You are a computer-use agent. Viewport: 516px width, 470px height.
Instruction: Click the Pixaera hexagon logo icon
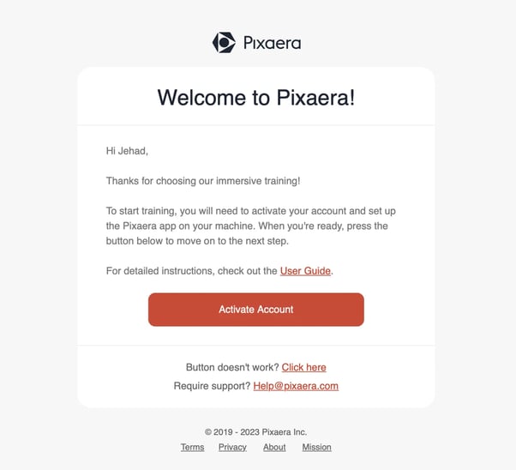click(x=224, y=43)
